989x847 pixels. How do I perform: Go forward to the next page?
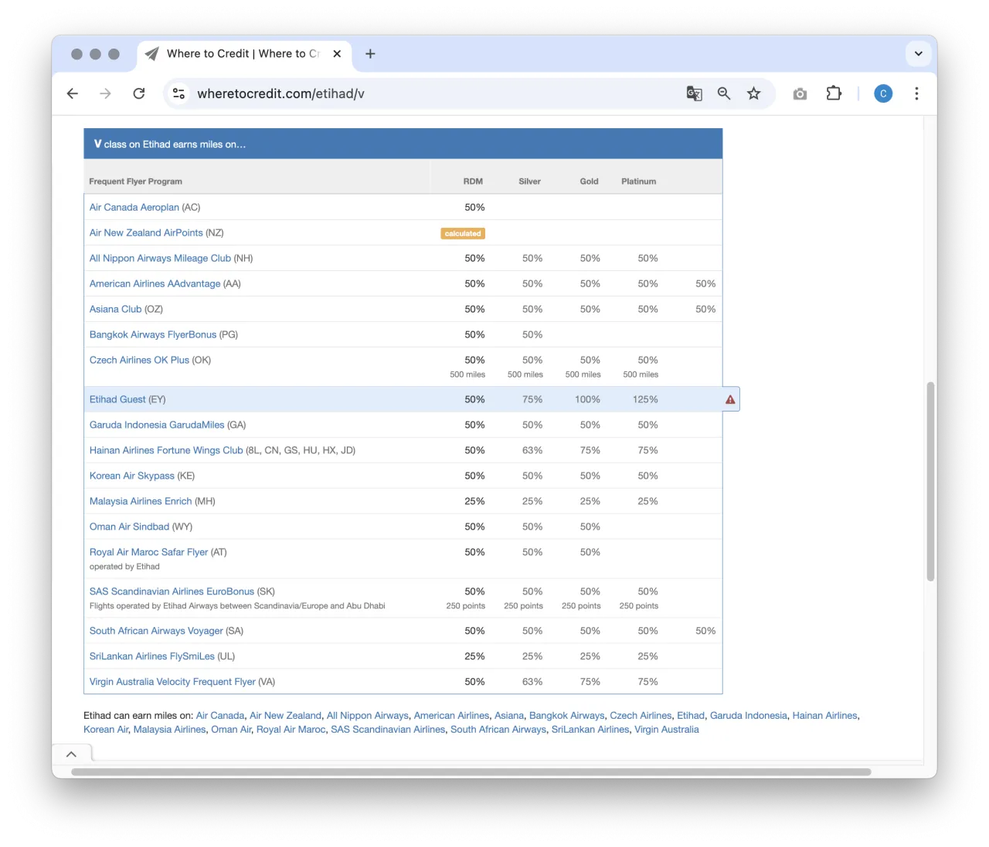coord(106,93)
